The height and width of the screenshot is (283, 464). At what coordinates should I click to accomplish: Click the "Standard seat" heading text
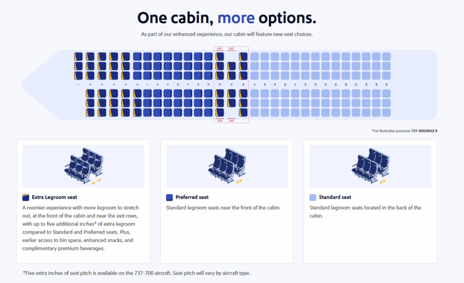coord(335,197)
